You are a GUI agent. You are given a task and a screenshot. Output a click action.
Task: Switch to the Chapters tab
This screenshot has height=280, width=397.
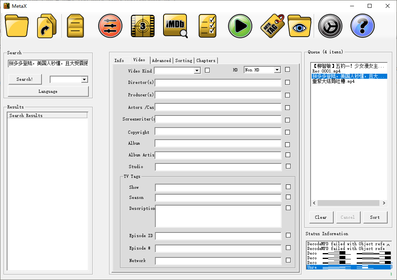pos(206,60)
